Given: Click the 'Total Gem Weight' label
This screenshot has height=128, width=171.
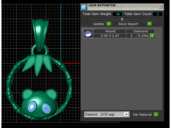Looking at the screenshot, I should 97,14.
